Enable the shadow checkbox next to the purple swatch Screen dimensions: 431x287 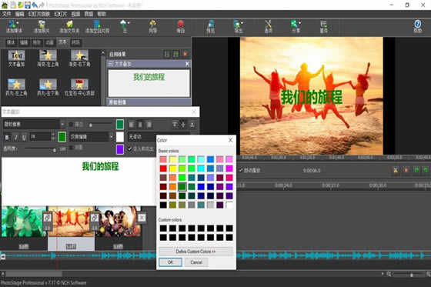pyautogui.click(x=71, y=148)
